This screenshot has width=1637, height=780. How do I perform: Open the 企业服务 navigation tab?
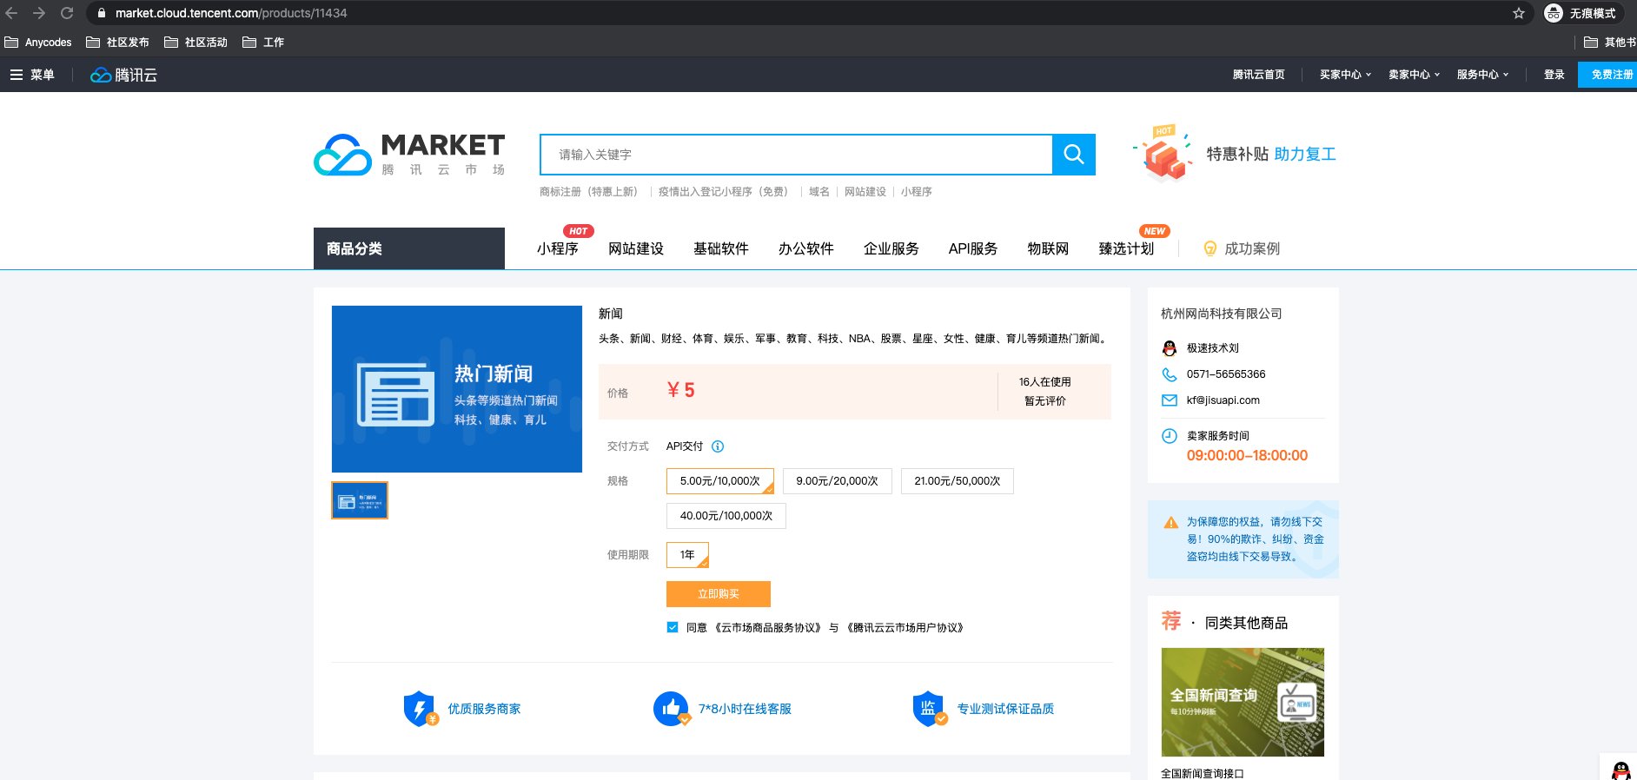click(891, 248)
